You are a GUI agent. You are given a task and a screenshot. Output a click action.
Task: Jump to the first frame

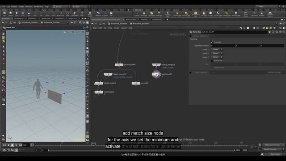coord(4,145)
